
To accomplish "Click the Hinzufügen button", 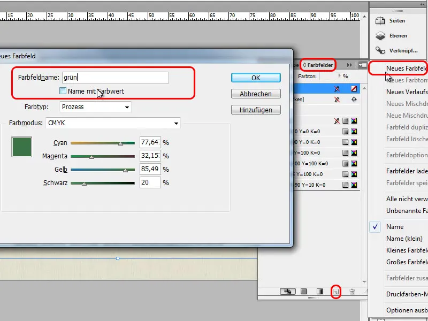I will click(x=256, y=110).
